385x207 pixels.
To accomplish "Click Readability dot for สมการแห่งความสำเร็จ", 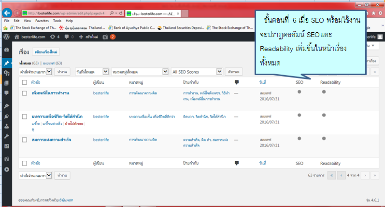I will [x=324, y=138].
